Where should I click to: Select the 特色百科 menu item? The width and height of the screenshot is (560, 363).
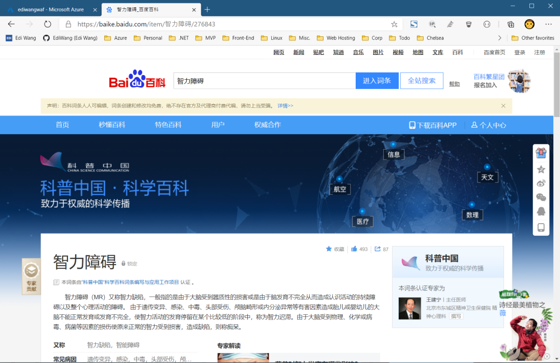(x=168, y=125)
